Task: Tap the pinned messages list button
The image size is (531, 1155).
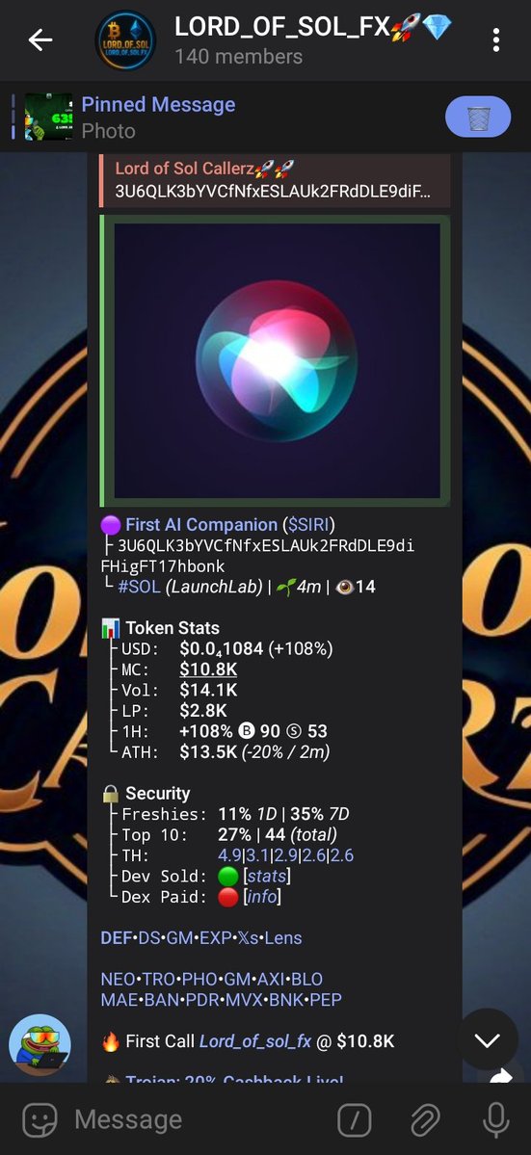Action: (x=478, y=117)
